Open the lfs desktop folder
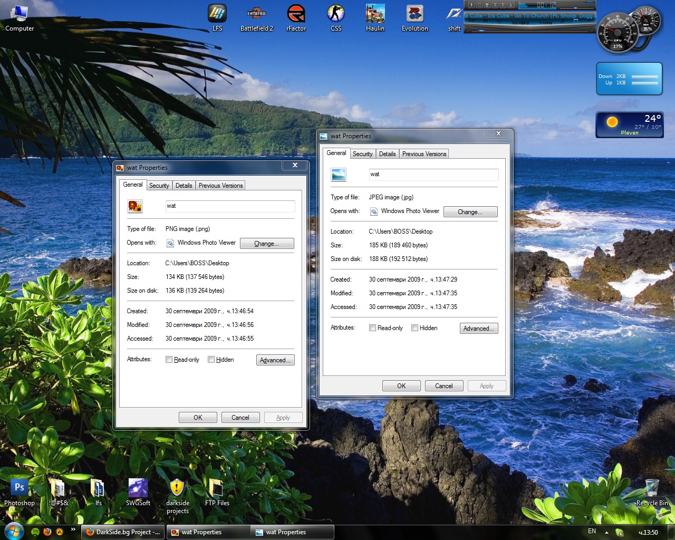675x540 pixels. [98, 492]
